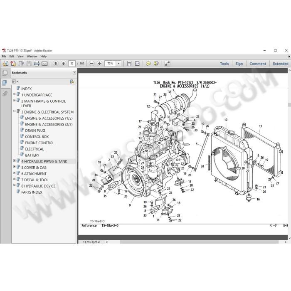Viewport: 291px width, 291px height.
Task: Close the document with the menu-bar X
Action: tap(289, 57)
